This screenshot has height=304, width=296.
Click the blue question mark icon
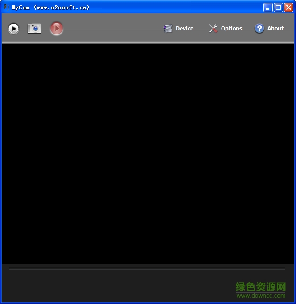coord(259,29)
